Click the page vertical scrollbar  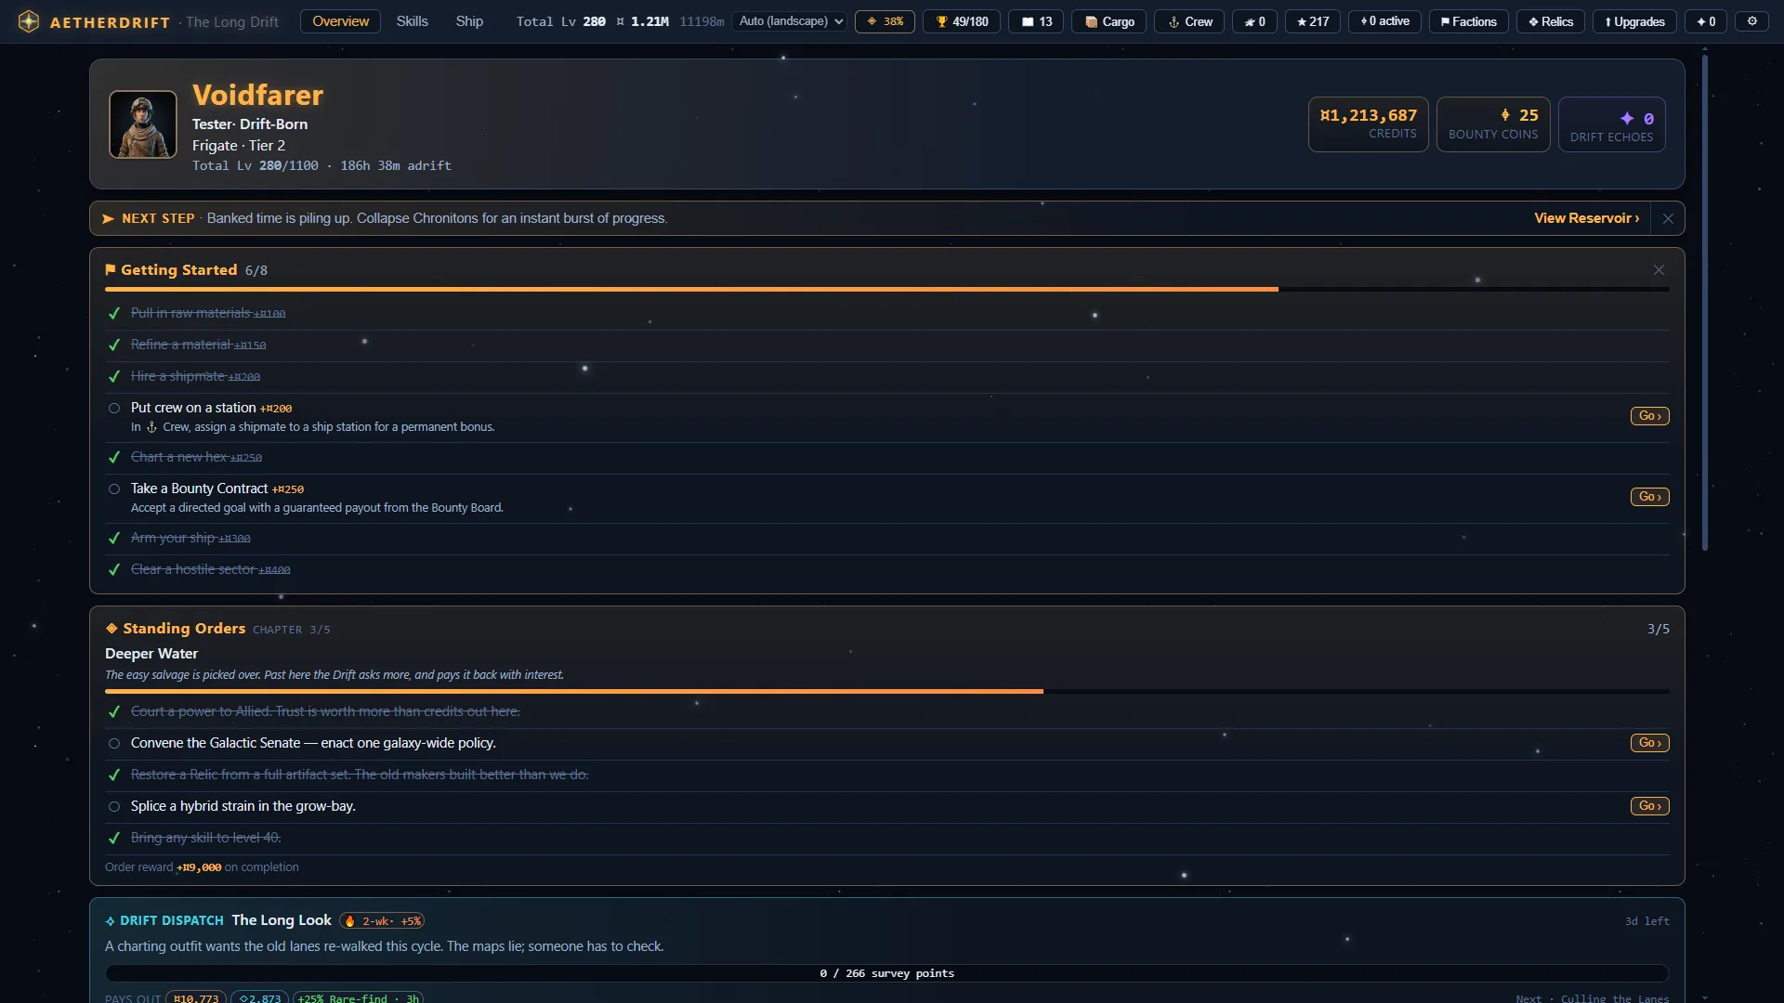pos(1705,303)
